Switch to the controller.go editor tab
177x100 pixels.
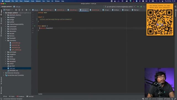pyautogui.click(x=60, y=10)
